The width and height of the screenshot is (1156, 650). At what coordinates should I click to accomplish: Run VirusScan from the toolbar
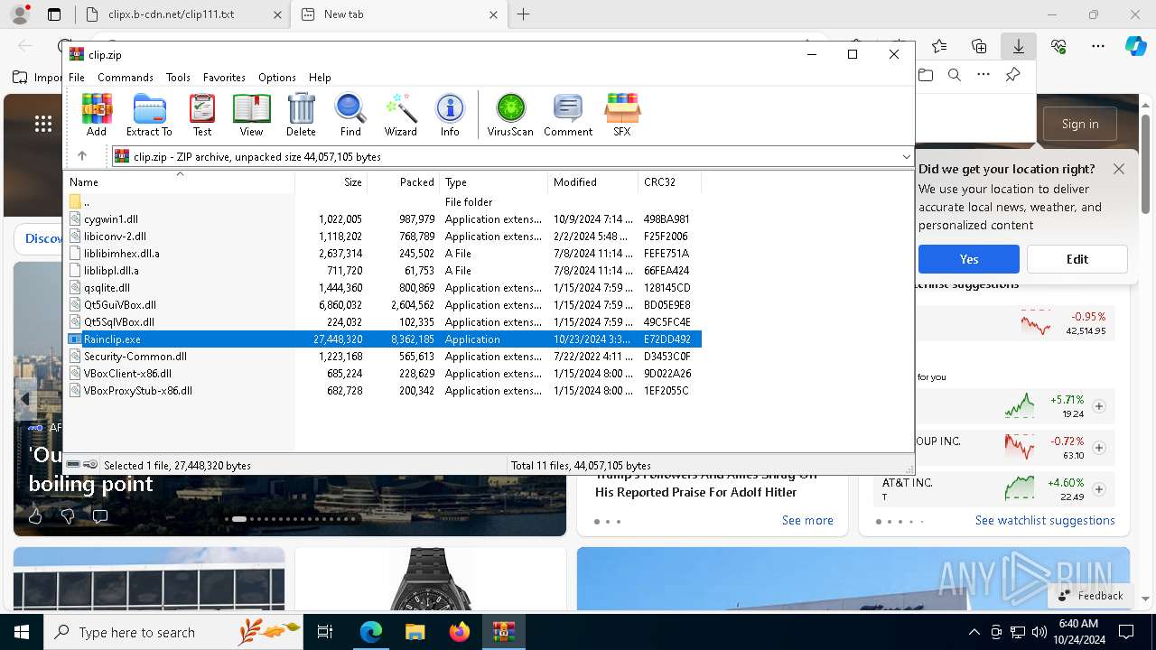[x=510, y=115]
